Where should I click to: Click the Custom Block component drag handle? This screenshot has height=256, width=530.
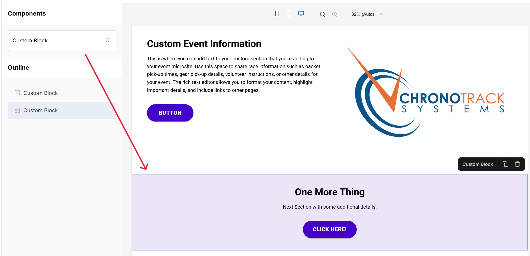108,40
